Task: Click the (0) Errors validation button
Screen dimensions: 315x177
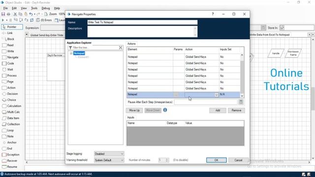Action: (x=44, y=20)
